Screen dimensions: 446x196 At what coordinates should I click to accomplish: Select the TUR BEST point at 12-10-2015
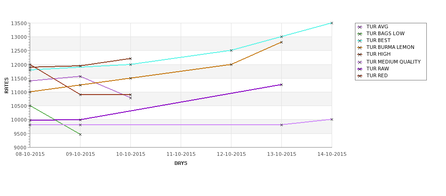click(x=231, y=50)
